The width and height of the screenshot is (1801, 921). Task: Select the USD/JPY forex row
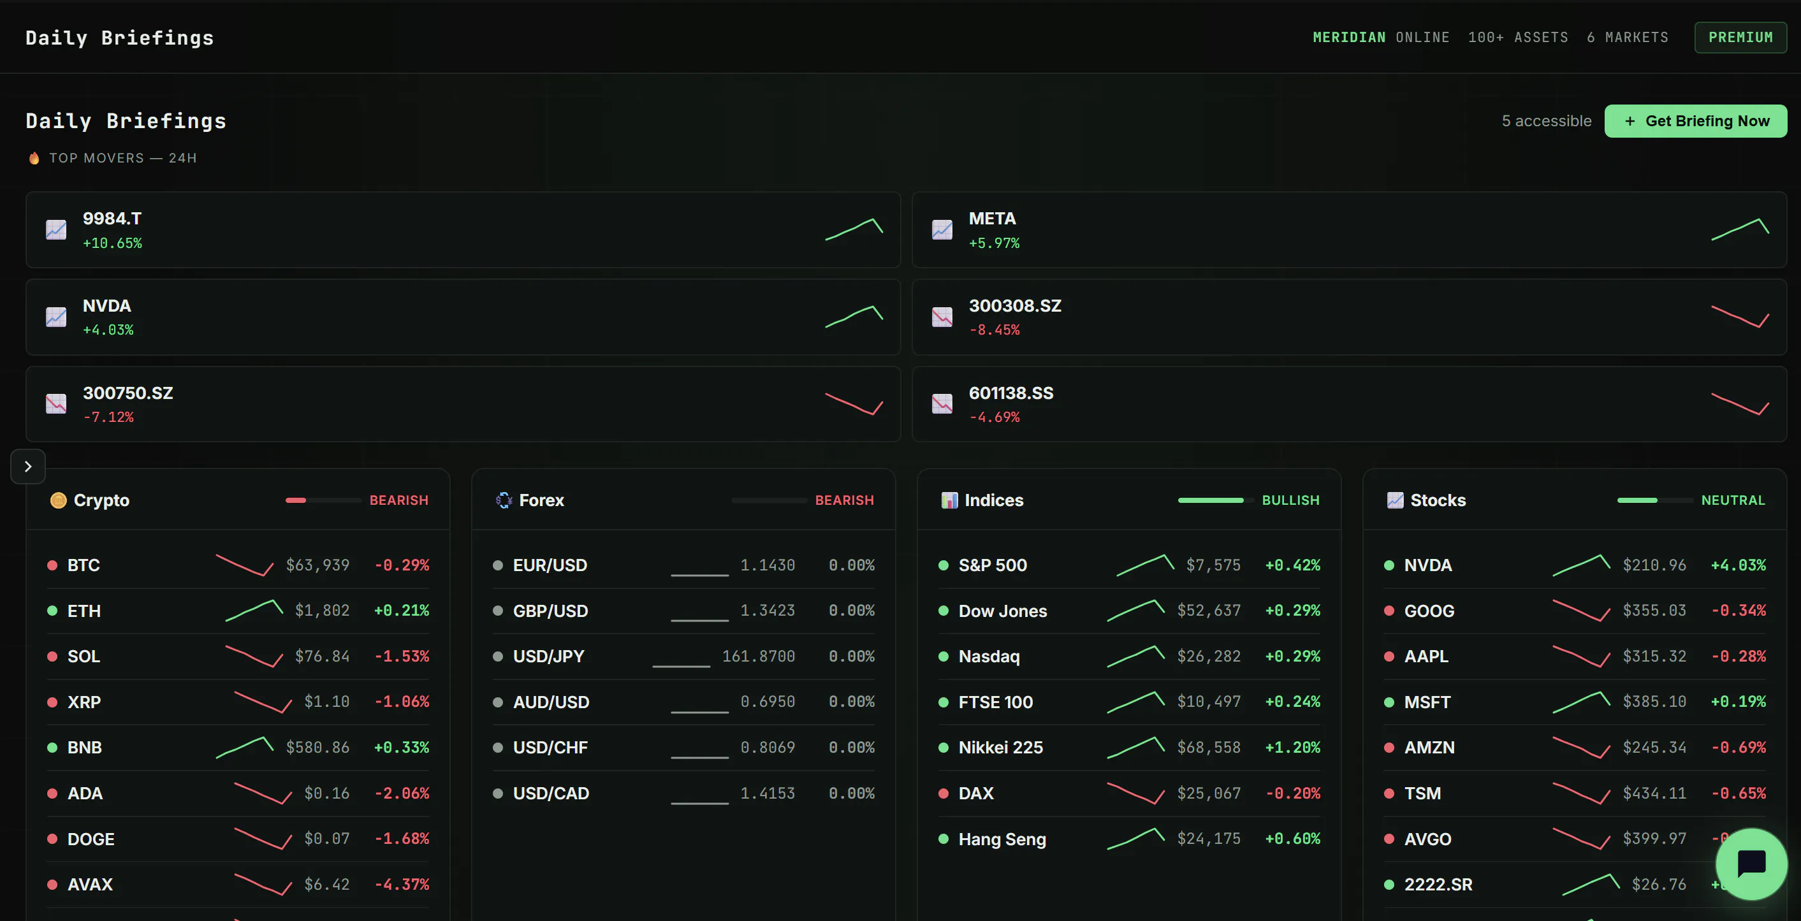coord(683,656)
